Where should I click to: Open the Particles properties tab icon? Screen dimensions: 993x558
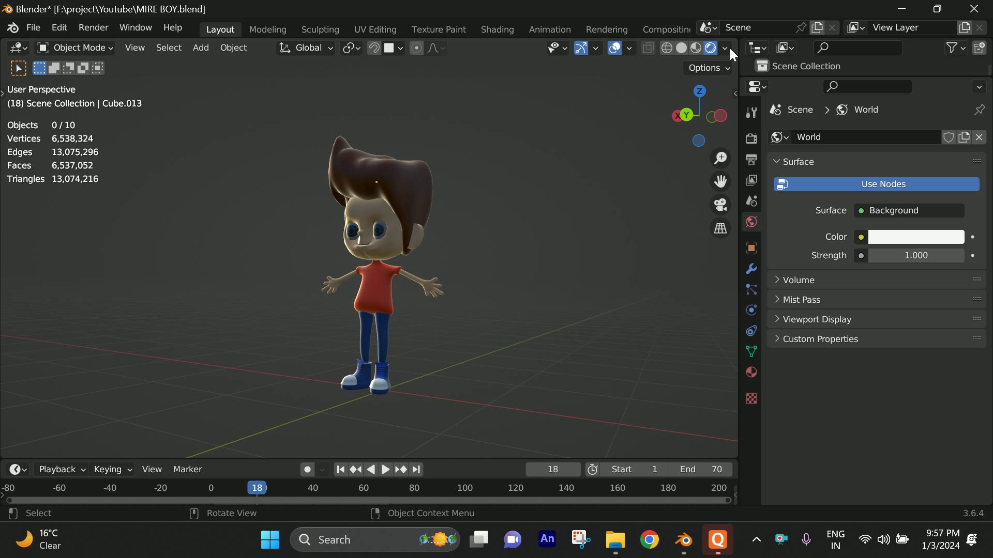(x=751, y=289)
